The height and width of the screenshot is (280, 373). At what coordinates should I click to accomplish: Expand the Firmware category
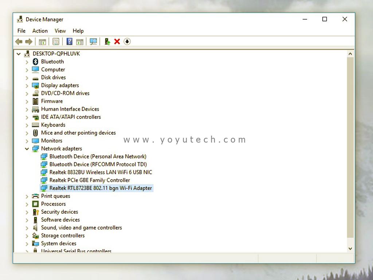click(x=27, y=102)
